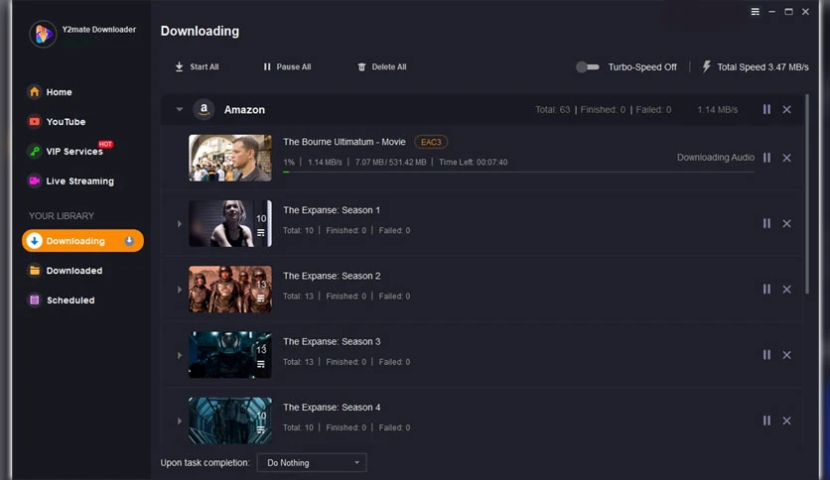Click The Expanse: Season 2 title

332,276
